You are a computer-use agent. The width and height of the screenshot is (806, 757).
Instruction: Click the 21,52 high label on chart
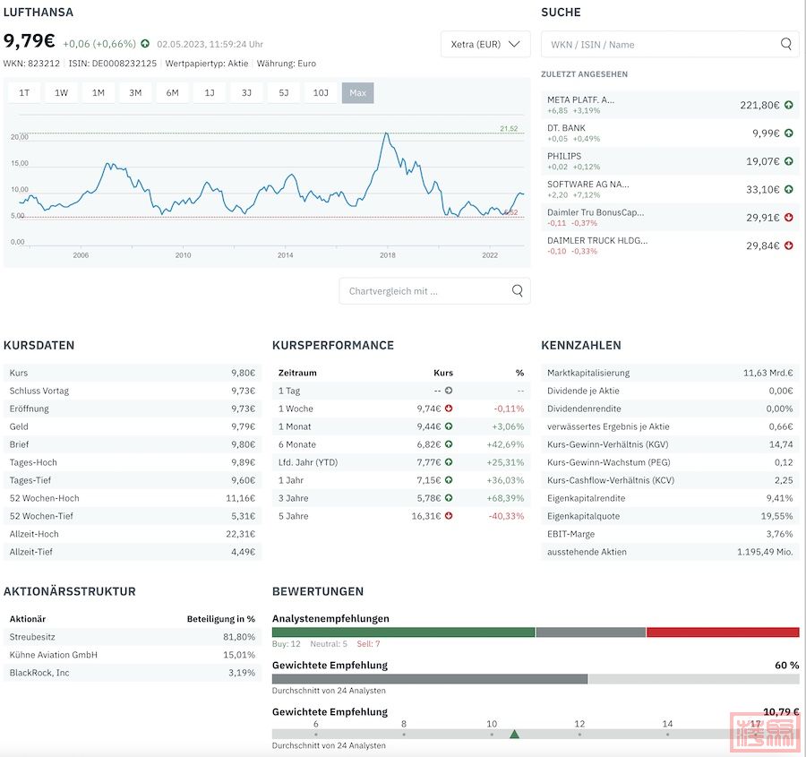pyautogui.click(x=509, y=129)
